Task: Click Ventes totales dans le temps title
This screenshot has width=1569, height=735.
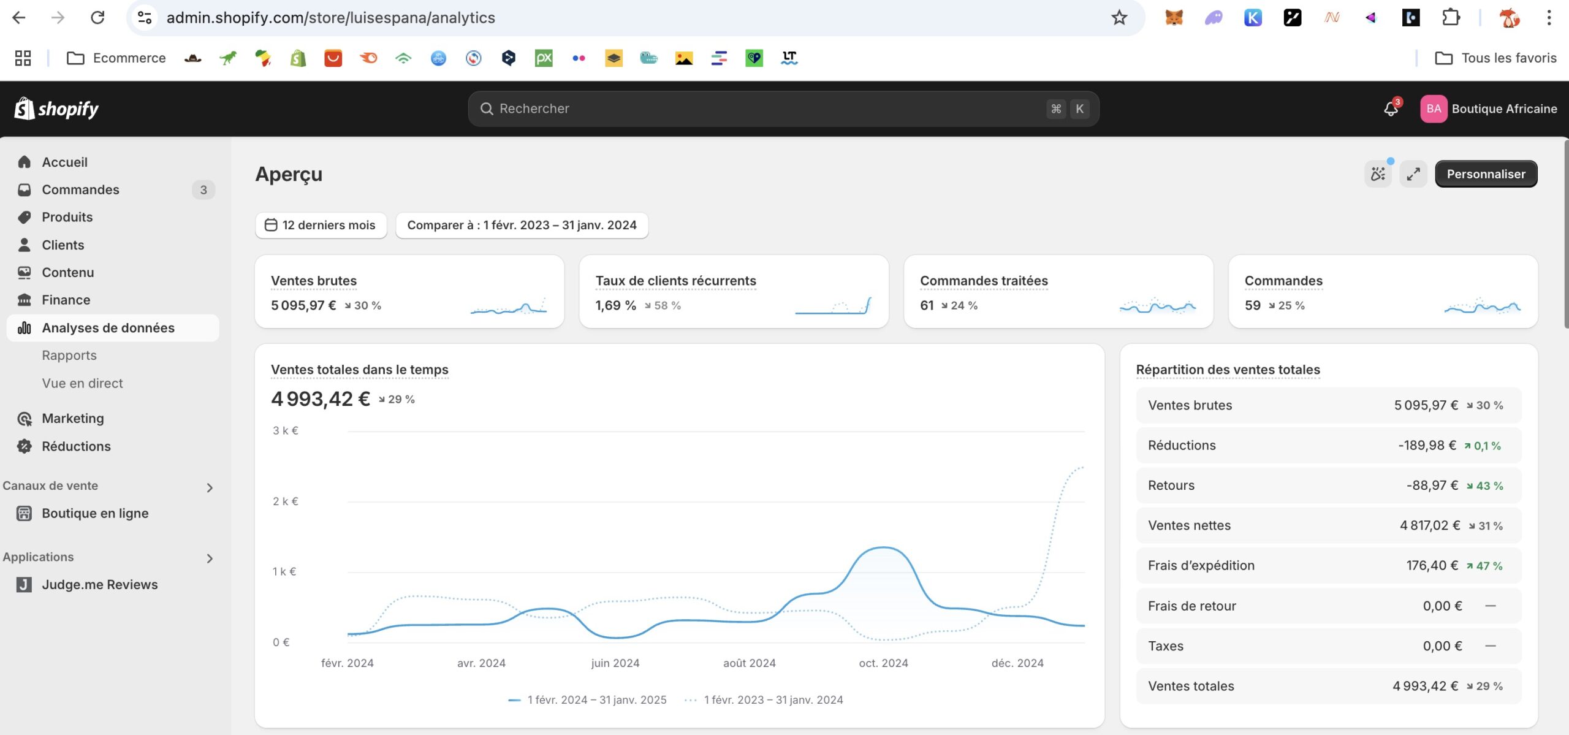Action: pyautogui.click(x=359, y=370)
